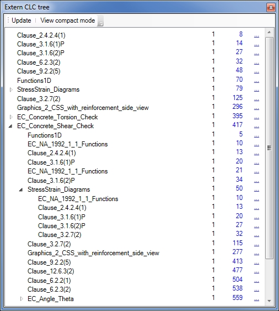Close the Extern CLC tree window
Image resolution: width=279 pixels, height=311 pixels.
271,8
